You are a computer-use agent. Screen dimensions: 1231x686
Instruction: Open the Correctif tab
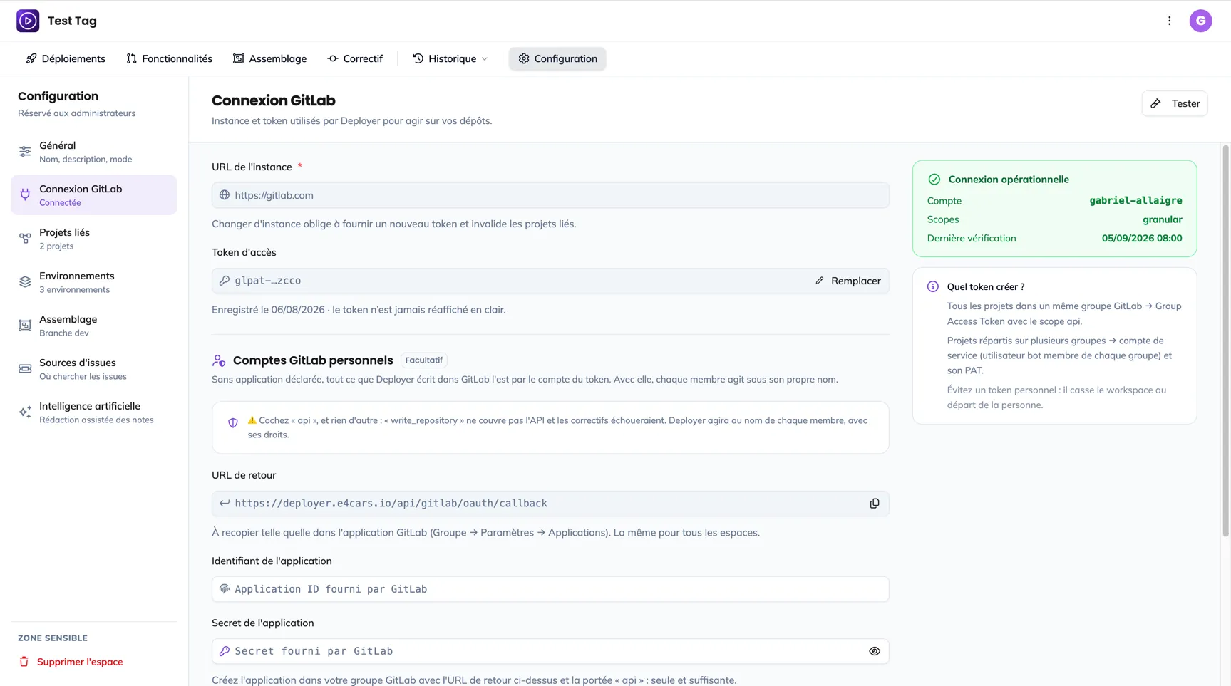pyautogui.click(x=355, y=58)
